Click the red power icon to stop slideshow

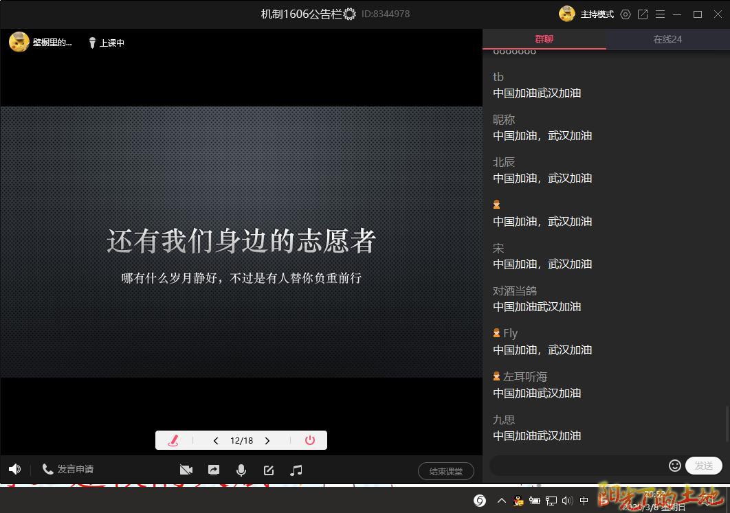[310, 440]
